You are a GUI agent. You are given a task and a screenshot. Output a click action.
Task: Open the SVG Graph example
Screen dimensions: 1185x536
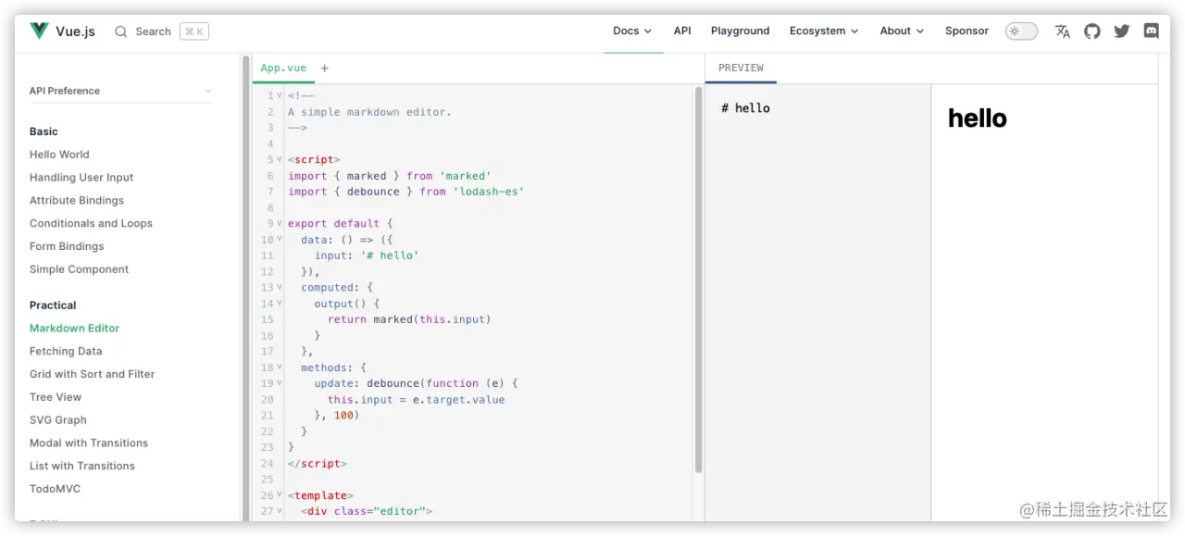pos(58,420)
